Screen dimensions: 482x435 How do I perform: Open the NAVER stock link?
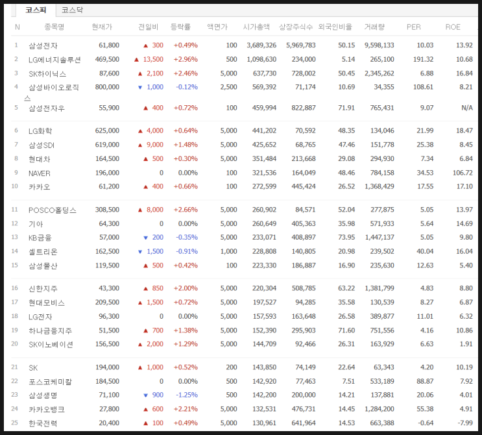tap(40, 173)
